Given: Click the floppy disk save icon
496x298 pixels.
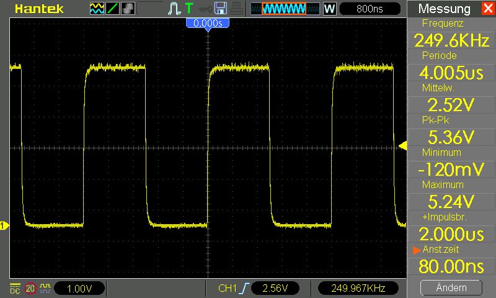Looking at the screenshot, I should point(221,9).
